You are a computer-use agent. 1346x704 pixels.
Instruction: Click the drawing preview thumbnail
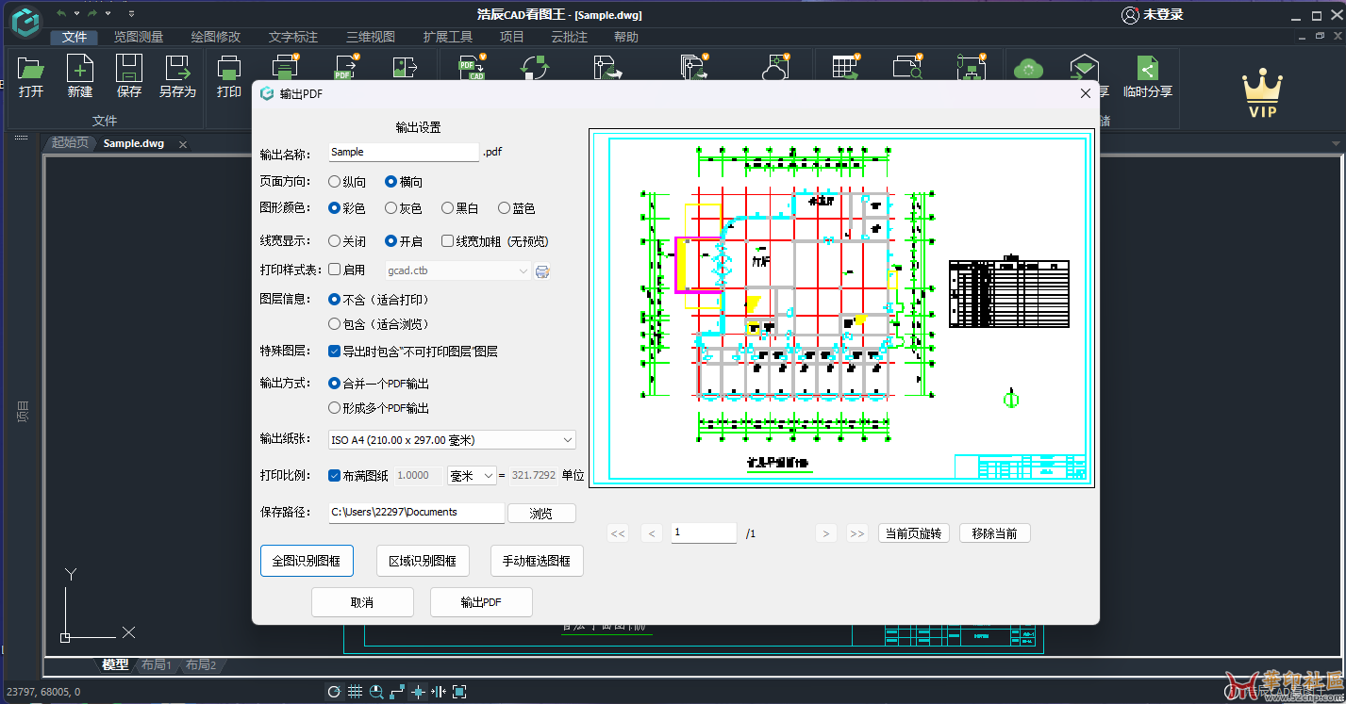pyautogui.click(x=841, y=308)
